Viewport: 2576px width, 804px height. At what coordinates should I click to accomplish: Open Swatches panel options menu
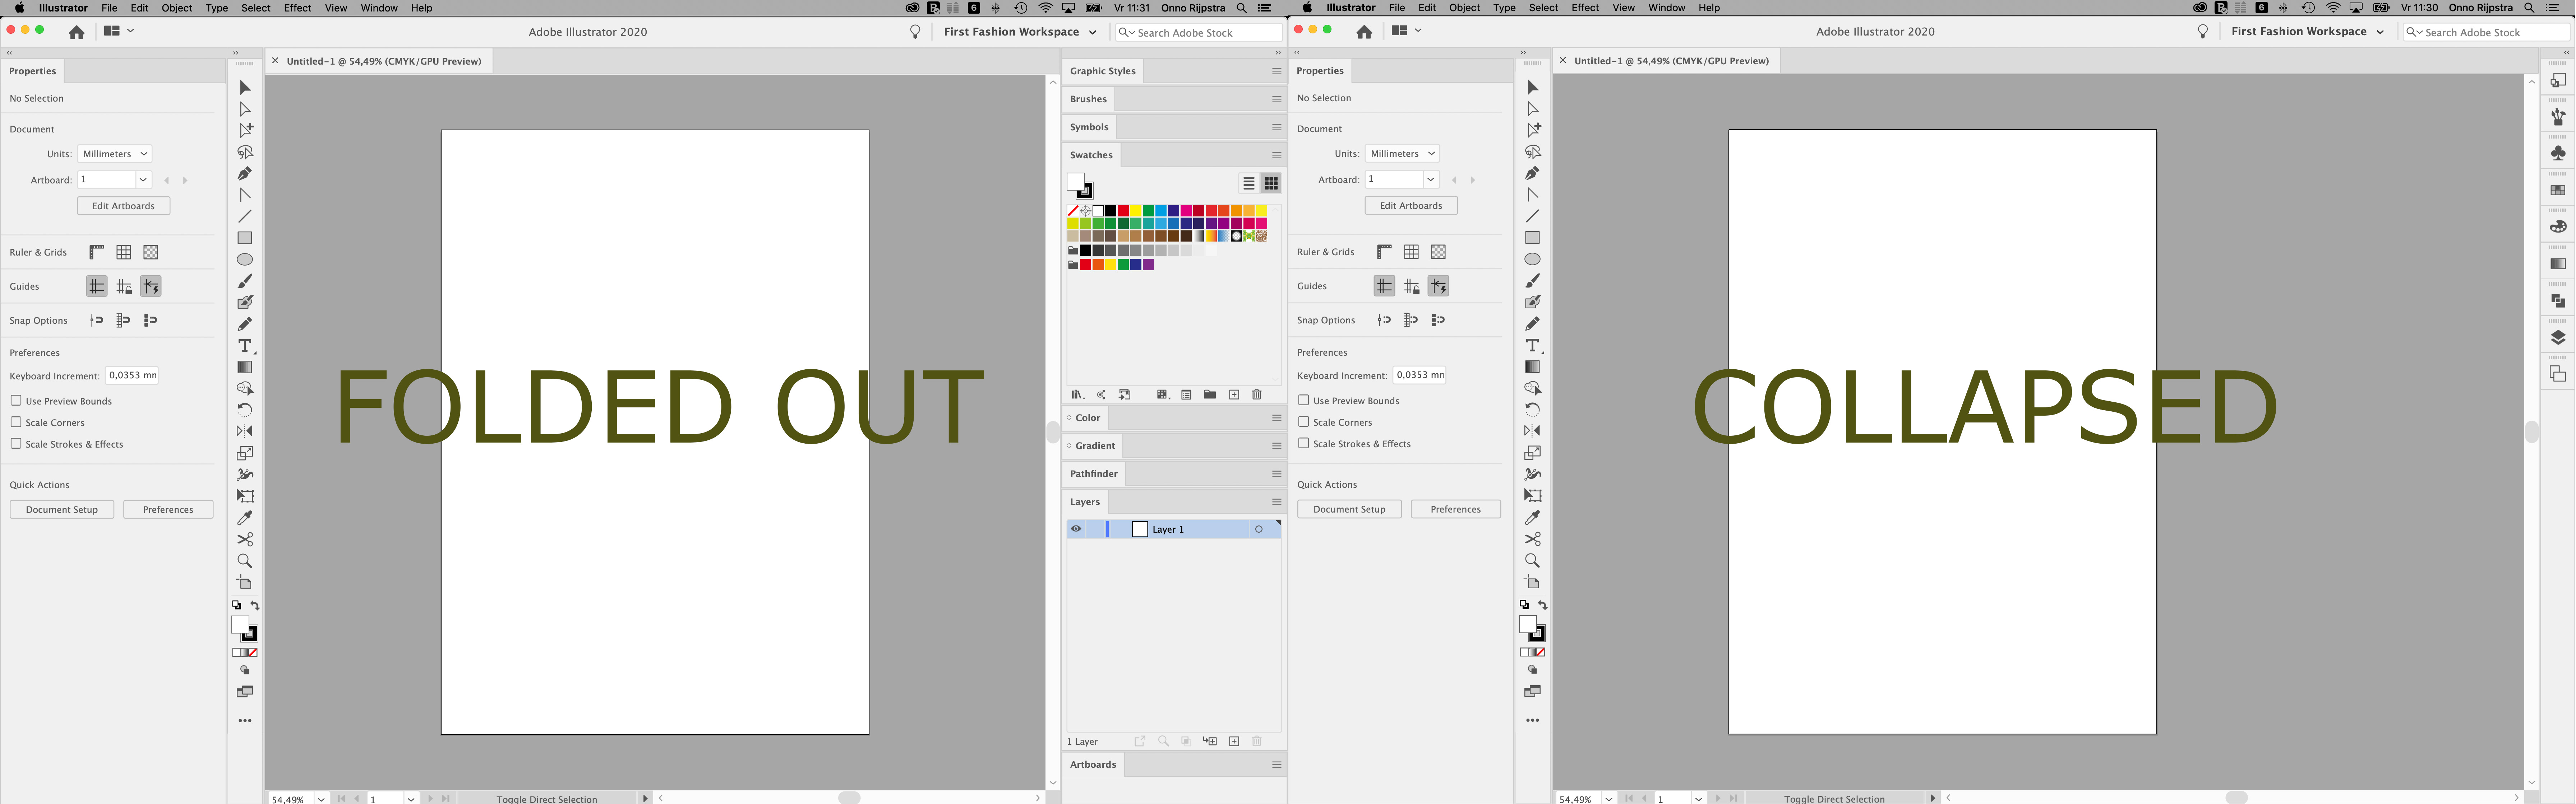(1276, 155)
